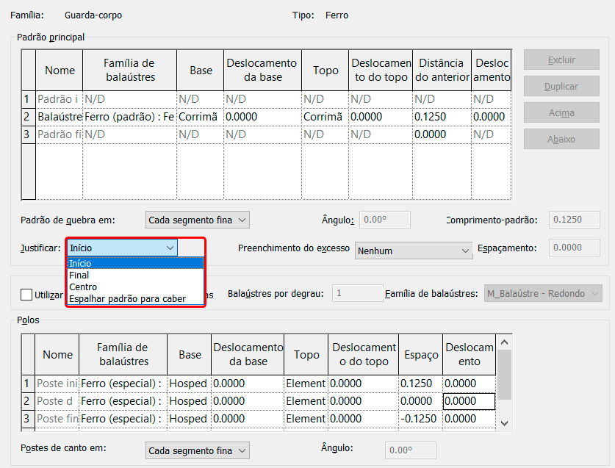
Task: Open 'Padrão de quebra em' dropdown
Action: point(198,220)
